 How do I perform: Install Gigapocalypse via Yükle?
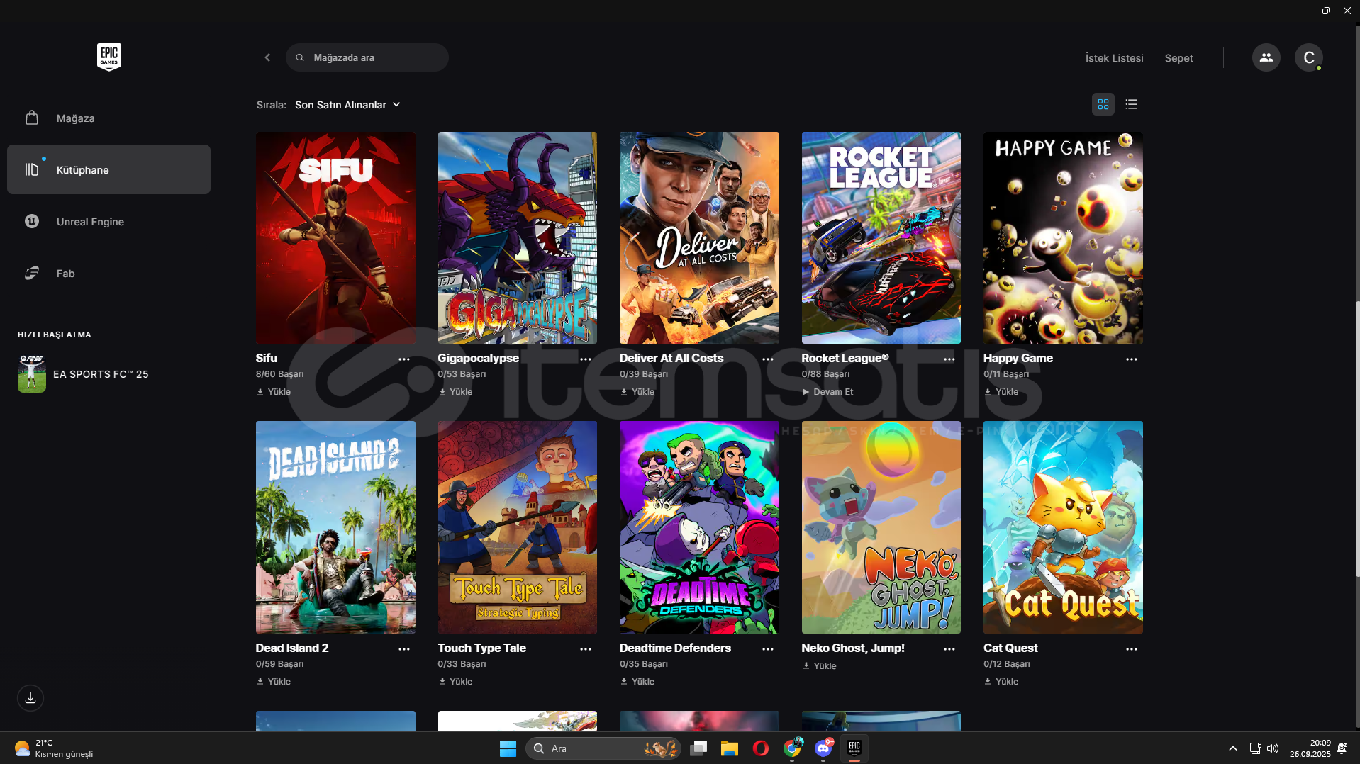click(455, 392)
